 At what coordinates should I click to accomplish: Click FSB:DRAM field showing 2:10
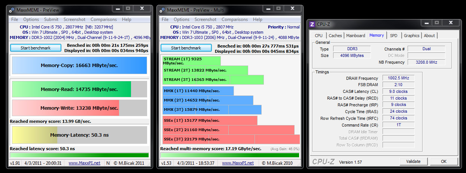(399, 85)
